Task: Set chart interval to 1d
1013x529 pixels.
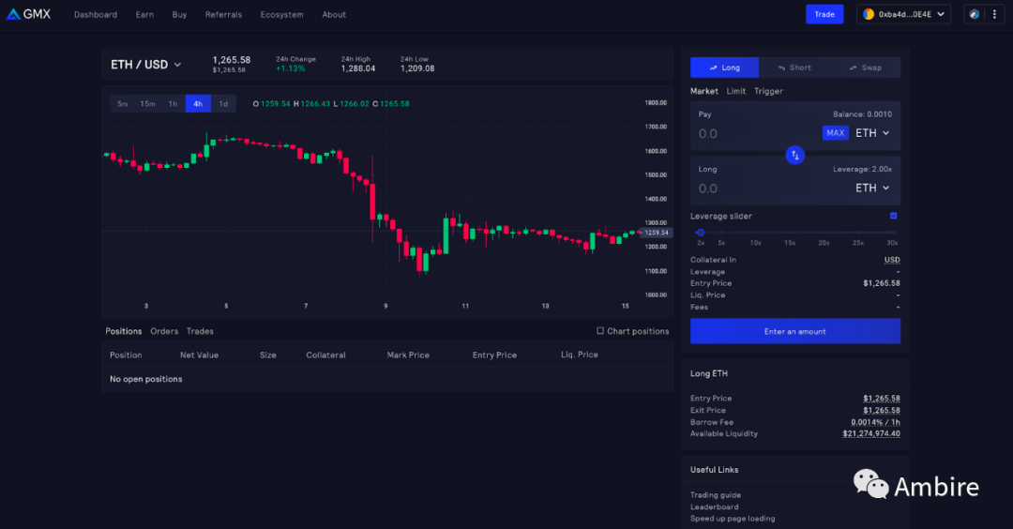Action: click(x=223, y=103)
